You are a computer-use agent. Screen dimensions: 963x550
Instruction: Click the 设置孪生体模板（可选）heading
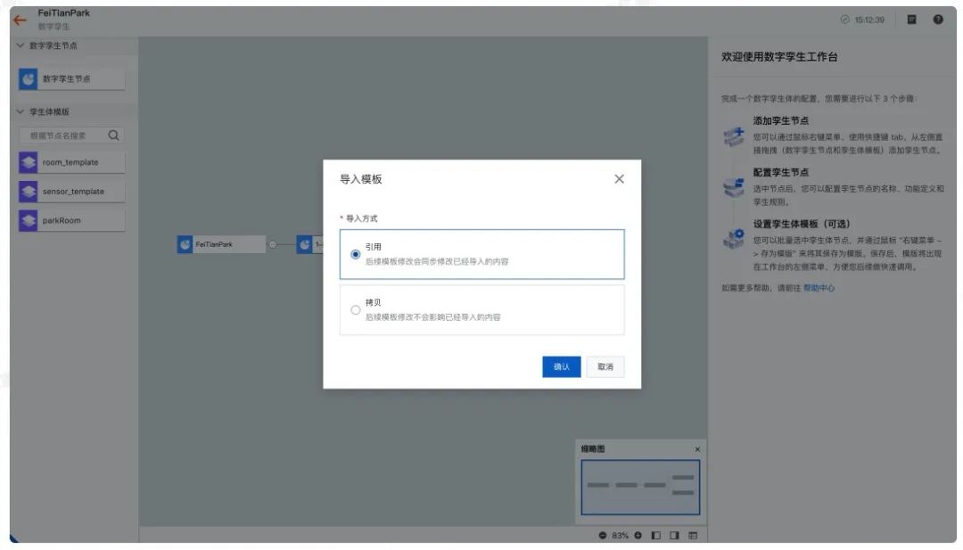tap(802, 224)
